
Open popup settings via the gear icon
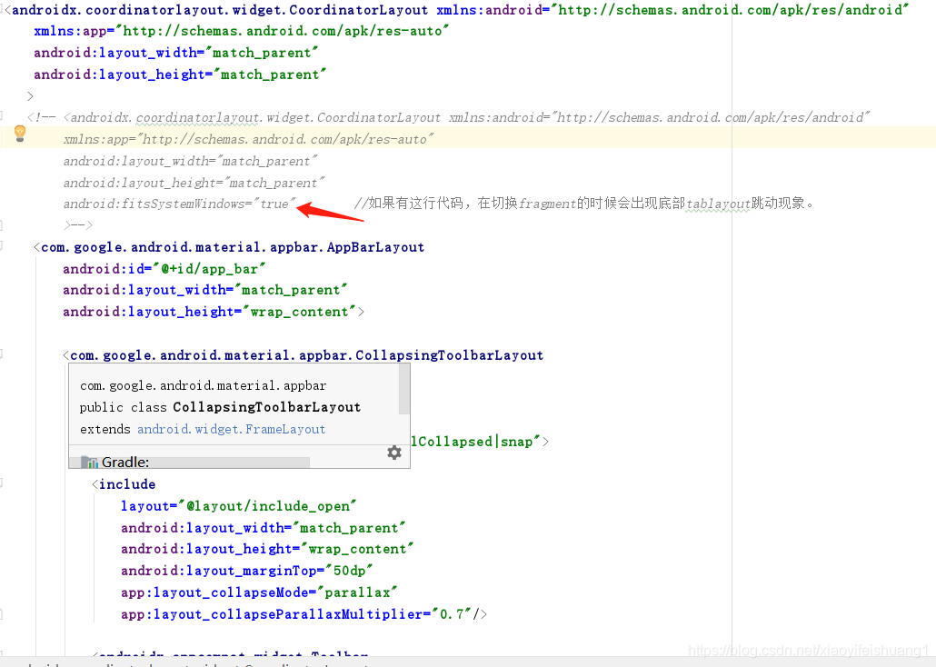coord(394,452)
